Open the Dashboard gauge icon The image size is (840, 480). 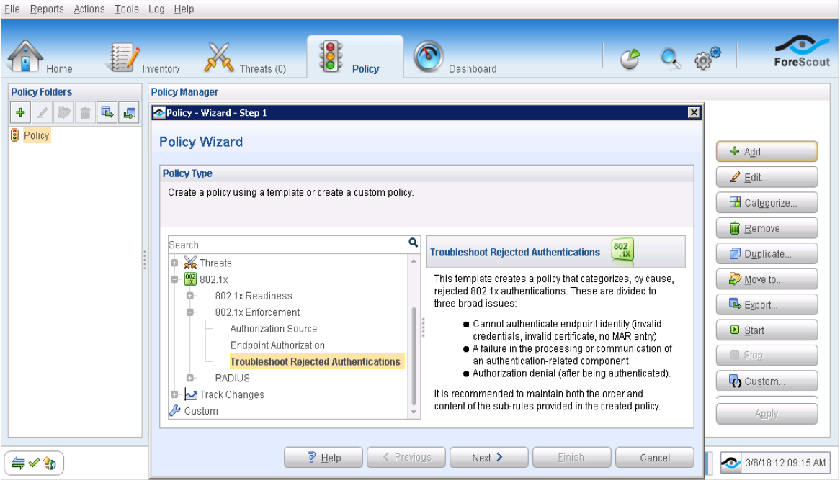pyautogui.click(x=428, y=57)
